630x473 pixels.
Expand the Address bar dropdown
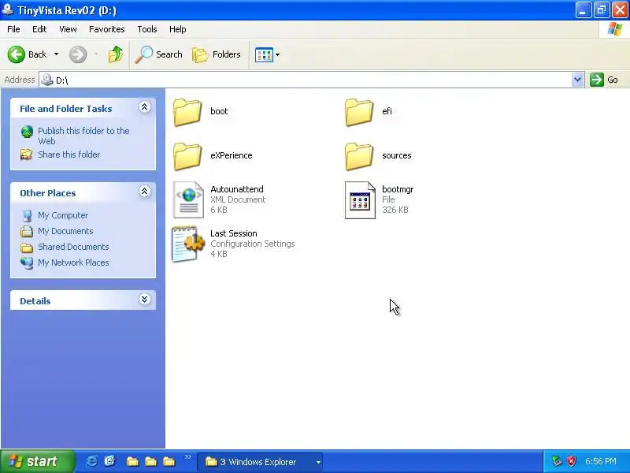[577, 80]
